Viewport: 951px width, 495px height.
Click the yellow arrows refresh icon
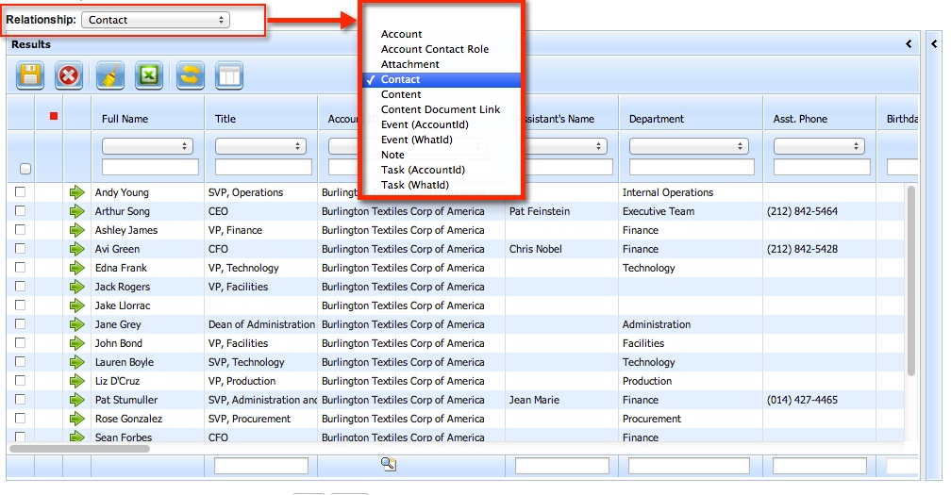coord(190,75)
